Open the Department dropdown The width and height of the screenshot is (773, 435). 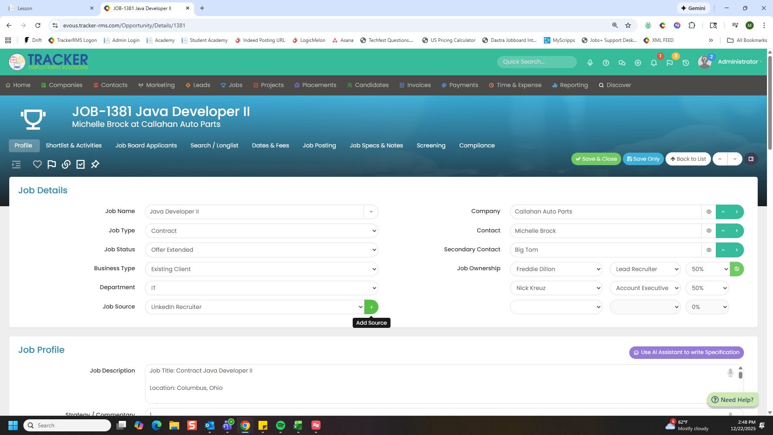pos(262,288)
